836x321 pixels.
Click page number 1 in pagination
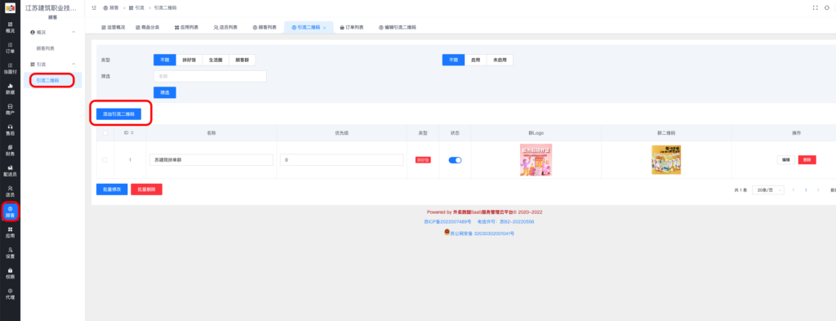point(806,189)
